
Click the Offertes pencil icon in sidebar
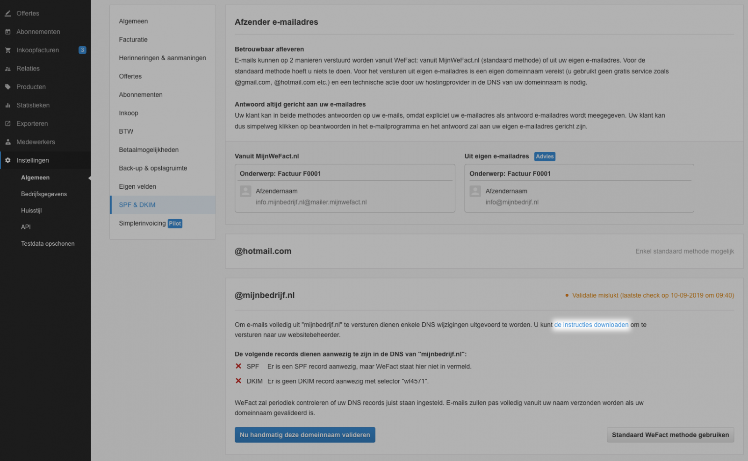tap(8, 14)
